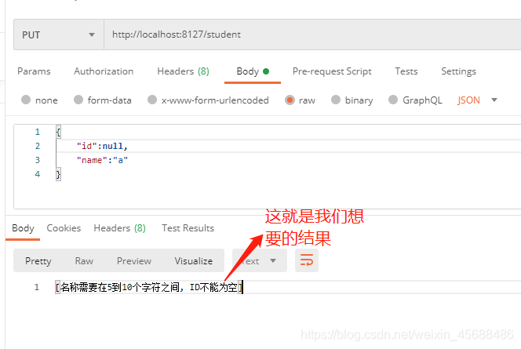Open the PUT method dropdown
Viewport: 521px width, 349px height.
pos(59,35)
